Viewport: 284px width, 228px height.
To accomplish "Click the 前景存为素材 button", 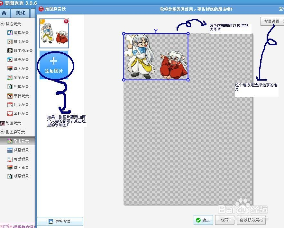I will point(251,220).
